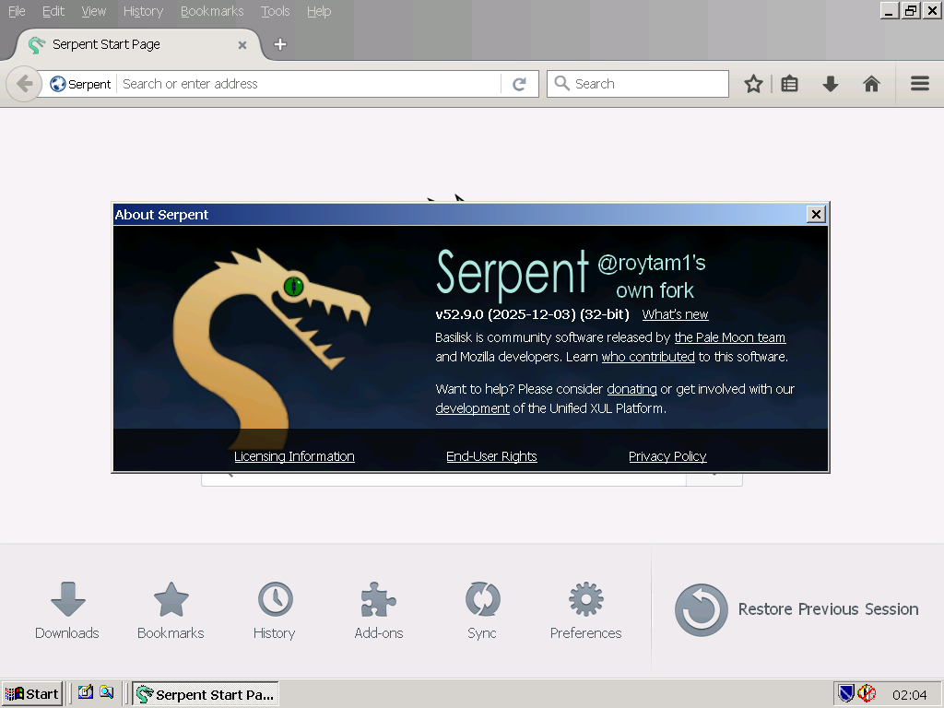Image resolution: width=944 pixels, height=708 pixels.
Task: Click the version text v52.9.0
Action: (532, 314)
